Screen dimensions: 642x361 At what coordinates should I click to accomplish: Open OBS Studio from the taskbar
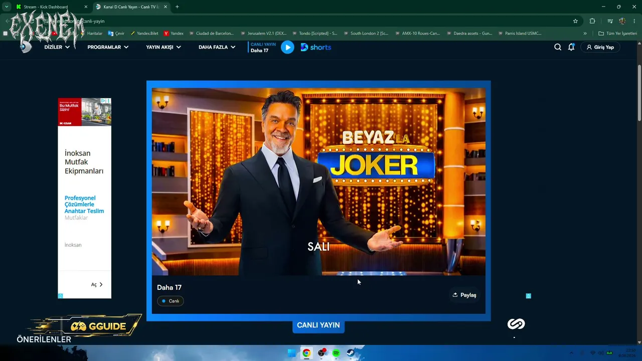(322, 353)
